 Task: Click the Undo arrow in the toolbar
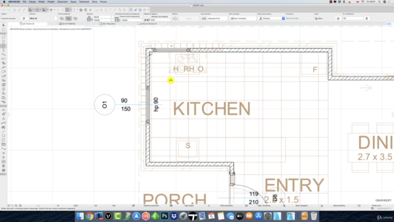click(x=4, y=10)
